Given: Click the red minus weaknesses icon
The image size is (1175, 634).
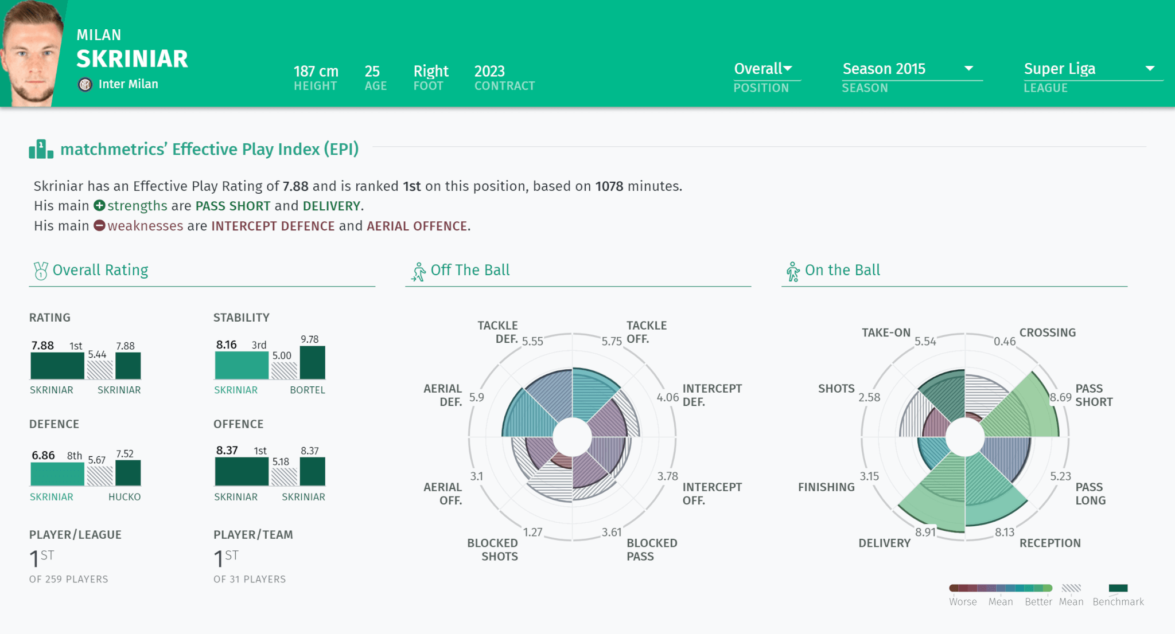Looking at the screenshot, I should tap(99, 225).
